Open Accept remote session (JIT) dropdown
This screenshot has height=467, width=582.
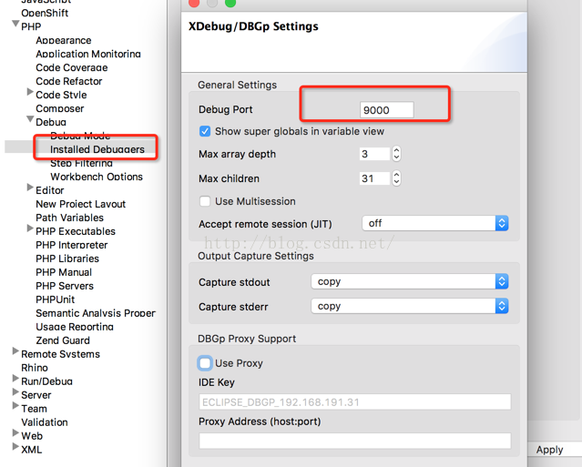tap(435, 223)
